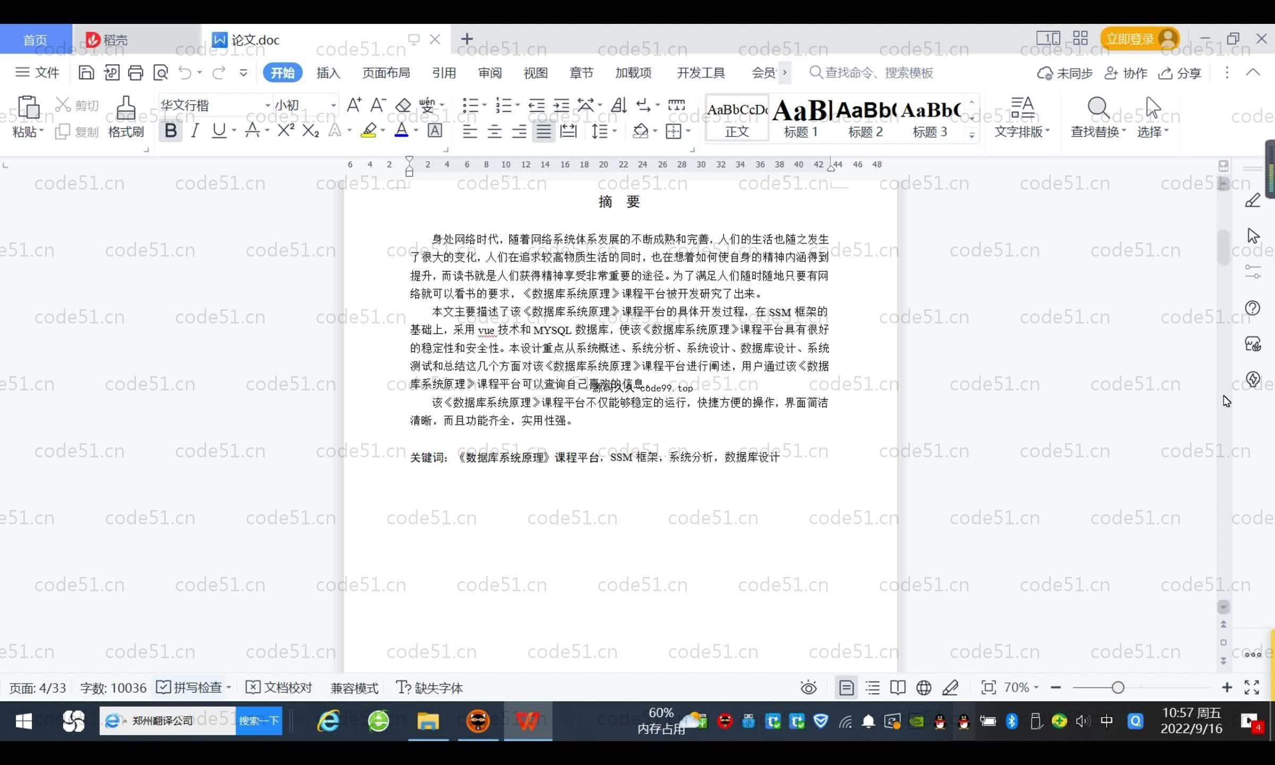Set right text alignment
Viewport: 1275px width, 765px height.
click(x=519, y=131)
